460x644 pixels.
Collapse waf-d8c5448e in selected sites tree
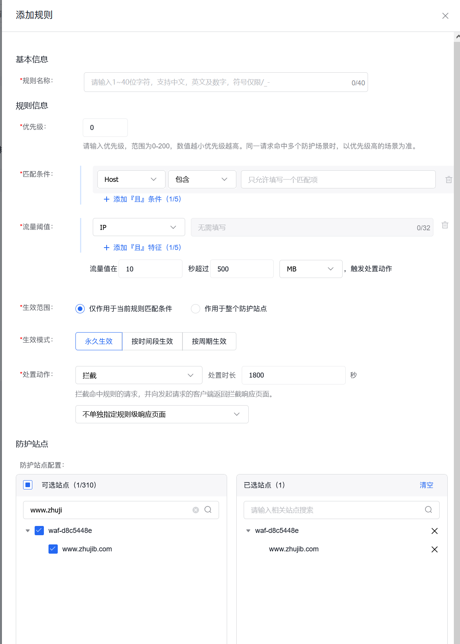point(248,531)
